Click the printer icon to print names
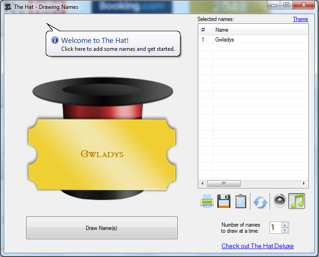 [207, 201]
